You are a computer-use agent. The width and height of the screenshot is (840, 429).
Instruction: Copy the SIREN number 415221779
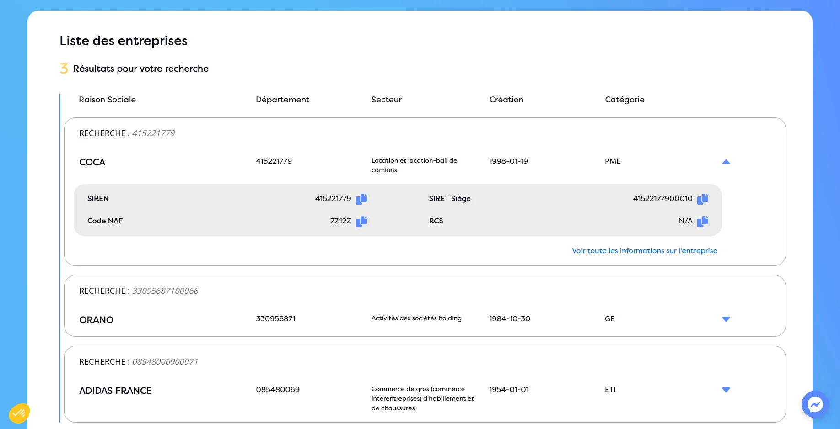point(361,199)
